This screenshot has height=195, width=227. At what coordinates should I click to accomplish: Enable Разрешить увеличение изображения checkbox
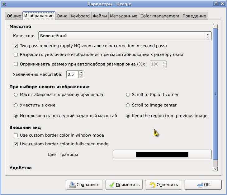16,55
